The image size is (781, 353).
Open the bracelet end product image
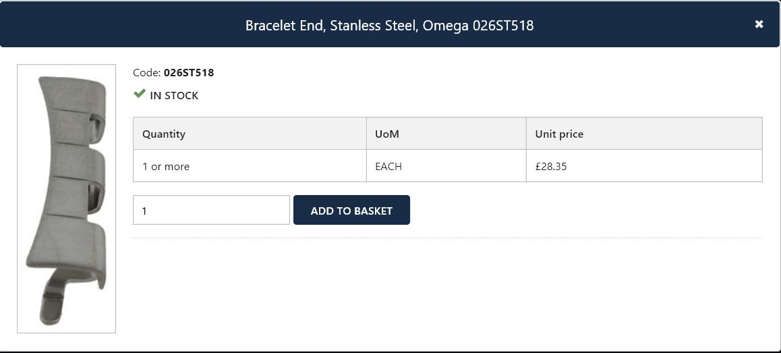click(x=66, y=198)
